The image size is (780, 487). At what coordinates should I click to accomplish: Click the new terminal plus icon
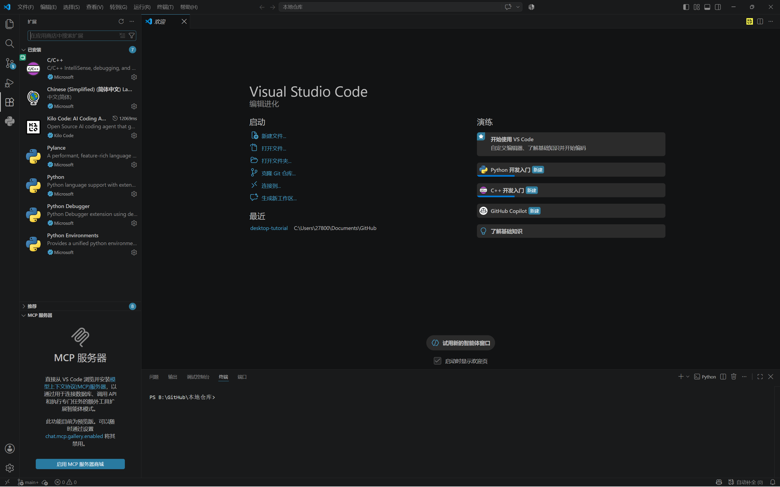coord(681,377)
